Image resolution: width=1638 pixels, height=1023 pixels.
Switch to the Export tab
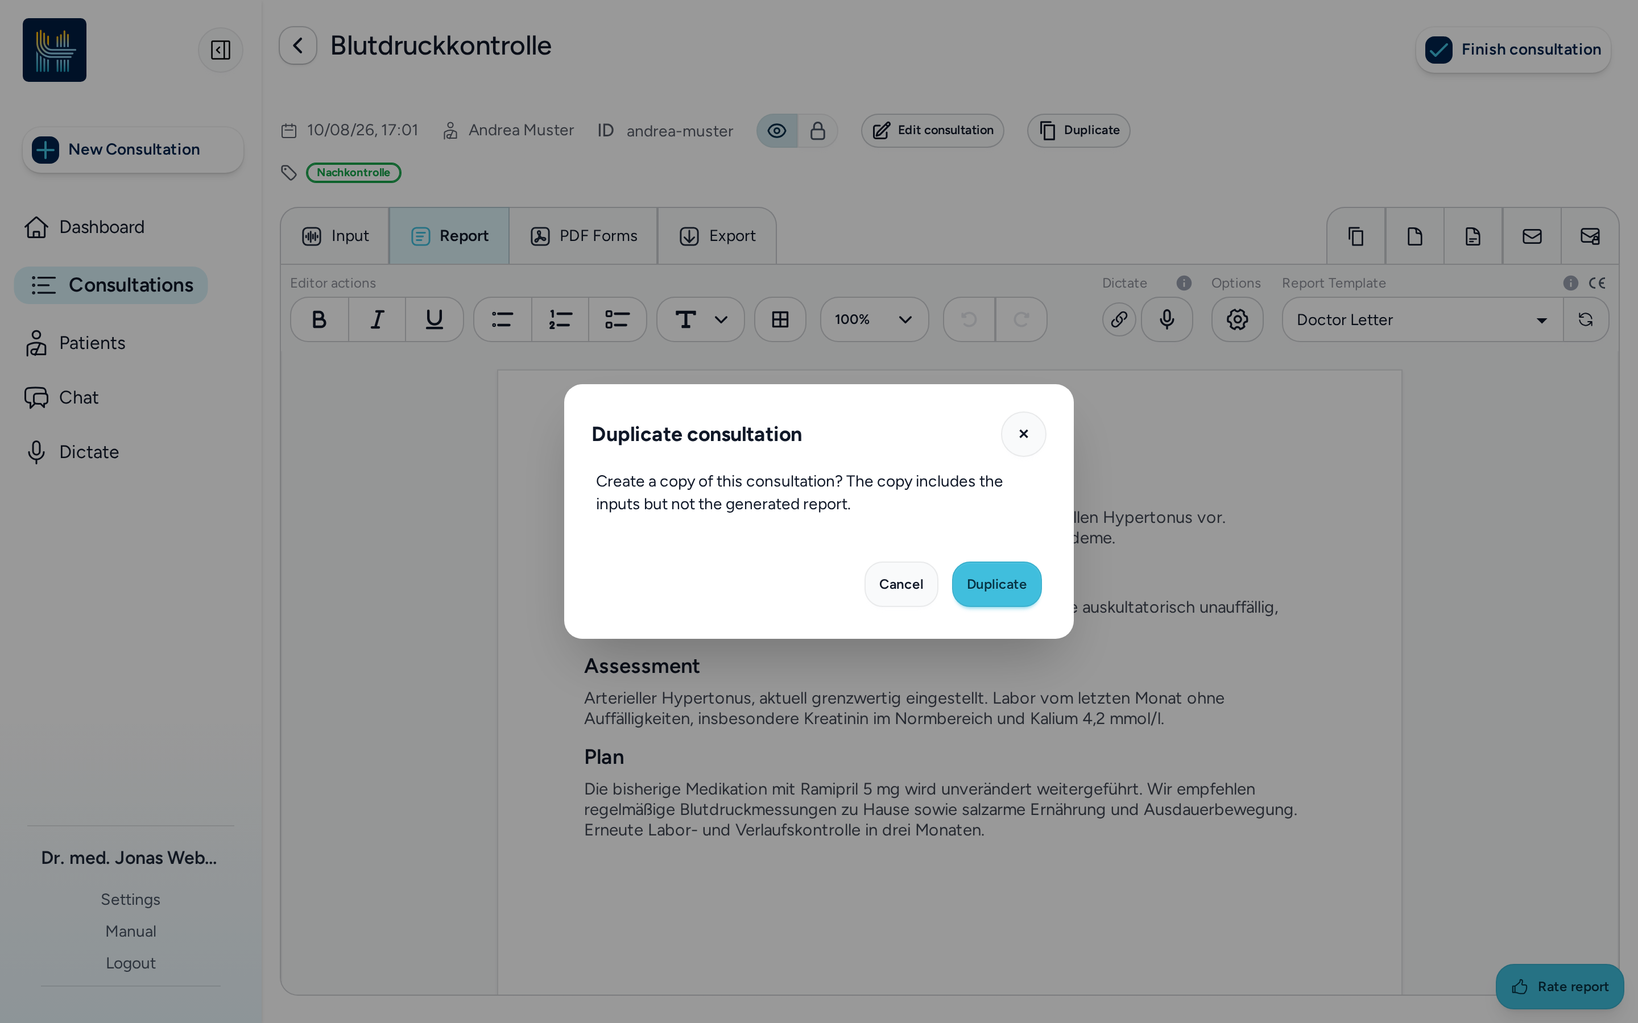click(x=717, y=236)
